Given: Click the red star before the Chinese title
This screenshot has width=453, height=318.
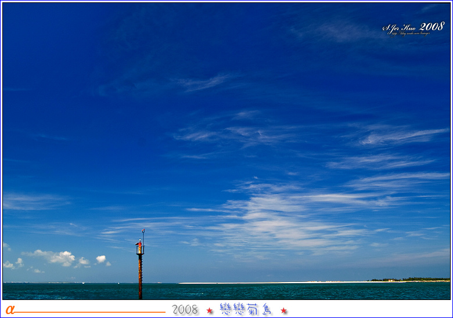Looking at the screenshot, I should point(210,310).
